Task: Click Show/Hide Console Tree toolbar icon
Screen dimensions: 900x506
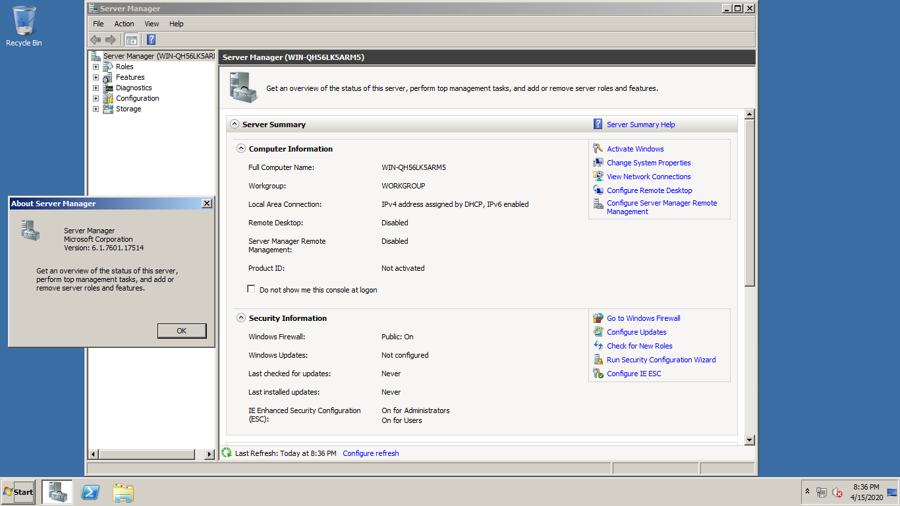Action: [x=131, y=40]
